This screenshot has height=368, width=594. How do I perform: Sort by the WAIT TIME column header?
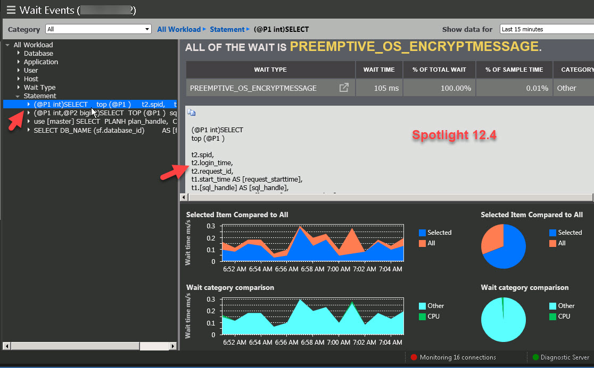point(379,70)
